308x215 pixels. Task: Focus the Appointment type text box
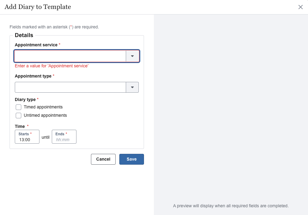70,87
